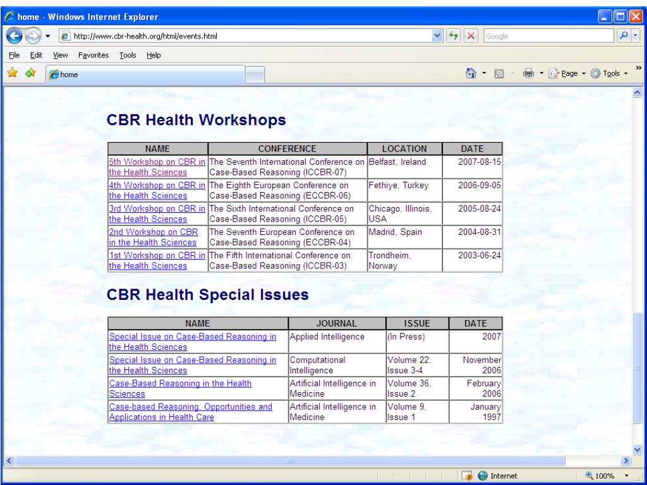Open the 100% zoom level dropdown

(x=627, y=476)
